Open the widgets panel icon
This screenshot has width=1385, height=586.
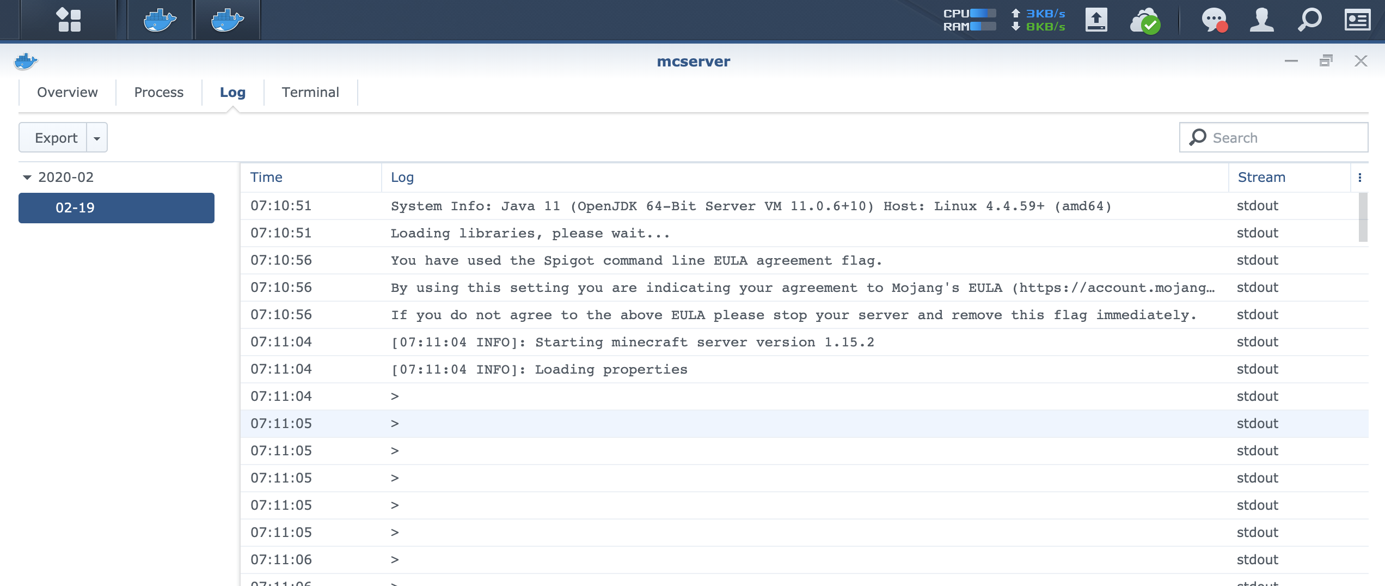[x=1357, y=20]
